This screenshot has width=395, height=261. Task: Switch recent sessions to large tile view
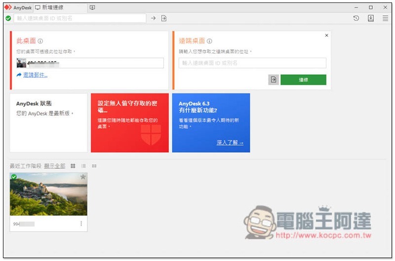coord(73,166)
